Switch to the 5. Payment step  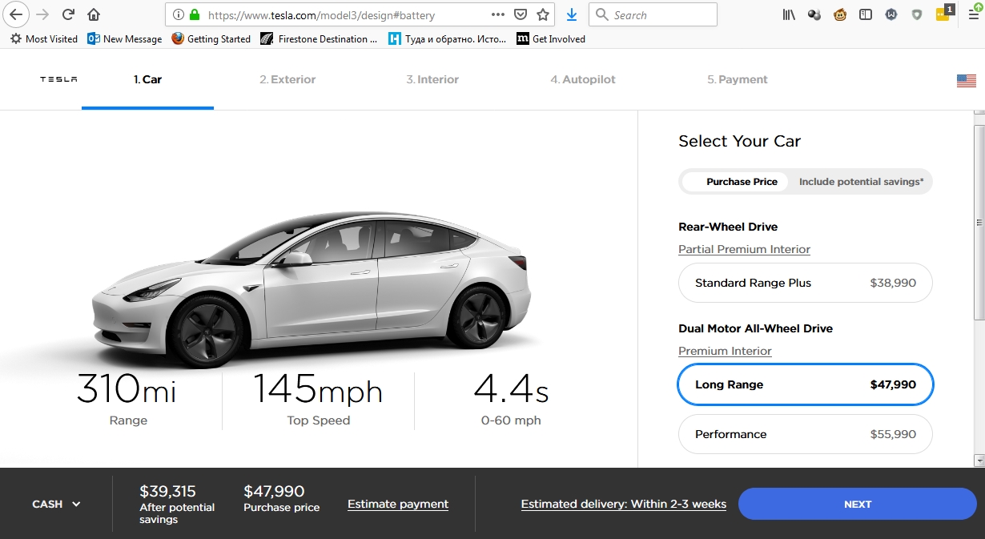(738, 79)
